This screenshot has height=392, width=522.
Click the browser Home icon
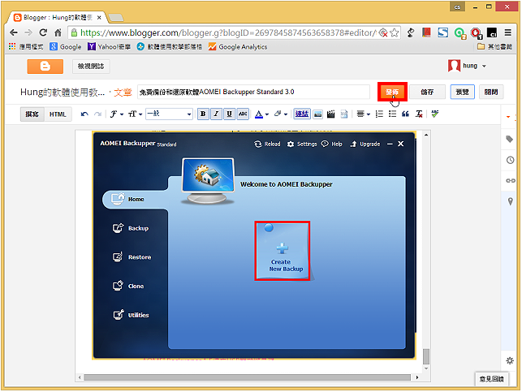[58, 32]
